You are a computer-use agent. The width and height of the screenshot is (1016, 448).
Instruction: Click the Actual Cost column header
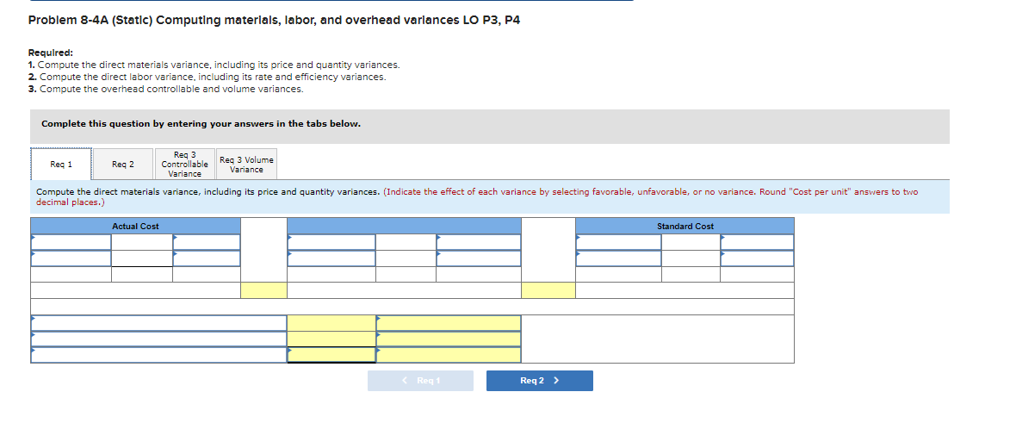(135, 227)
